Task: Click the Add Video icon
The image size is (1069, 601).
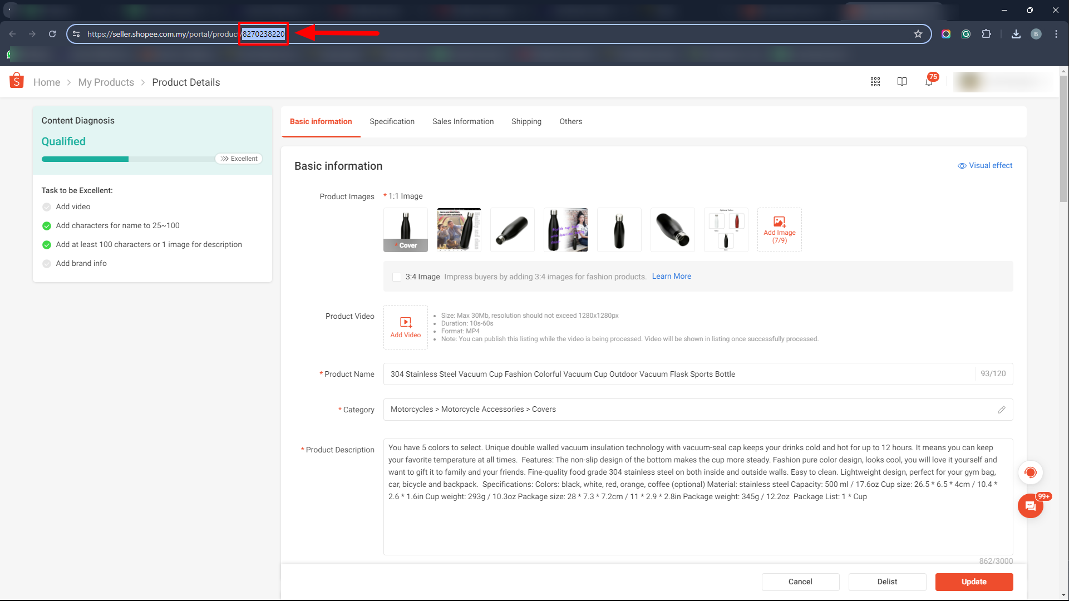Action: point(406,322)
